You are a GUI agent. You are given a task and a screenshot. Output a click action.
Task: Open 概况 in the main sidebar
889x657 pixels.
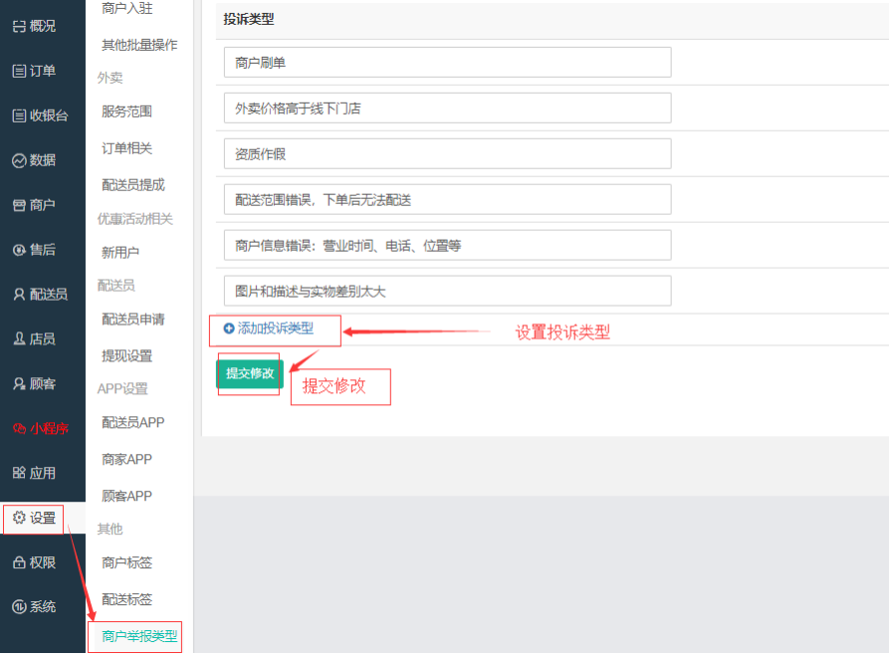(x=43, y=26)
